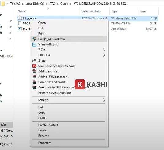Click WinRAR icon beside Add to archive
This screenshot has width=164, height=150.
(x=34, y=71)
